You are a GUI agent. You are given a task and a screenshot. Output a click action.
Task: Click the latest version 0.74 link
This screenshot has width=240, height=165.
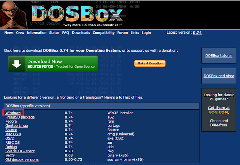tap(197, 33)
